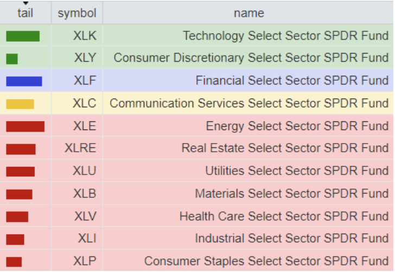The height and width of the screenshot is (272, 395).
Task: Select the XLP symbol cell
Action: tap(85, 261)
